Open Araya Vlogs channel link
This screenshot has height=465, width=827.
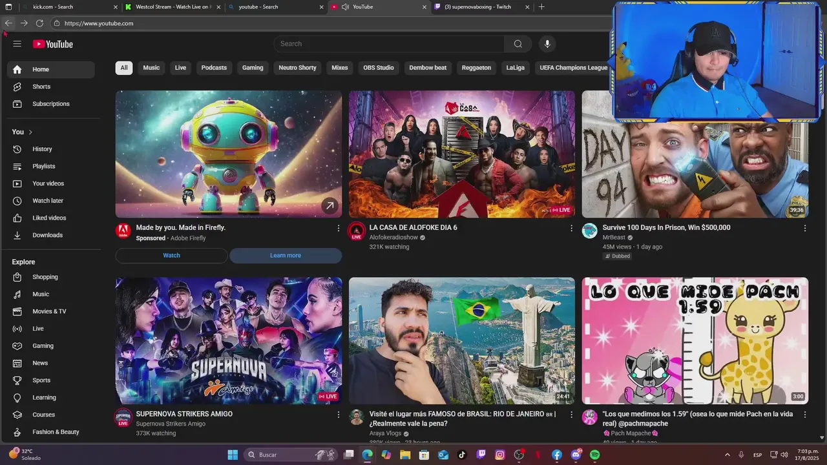(385, 433)
